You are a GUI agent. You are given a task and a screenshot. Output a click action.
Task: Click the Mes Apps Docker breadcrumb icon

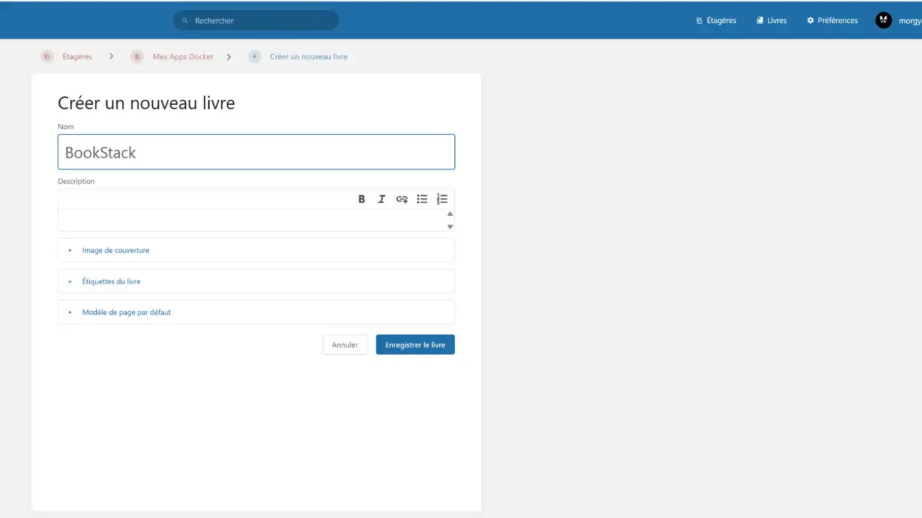point(137,57)
